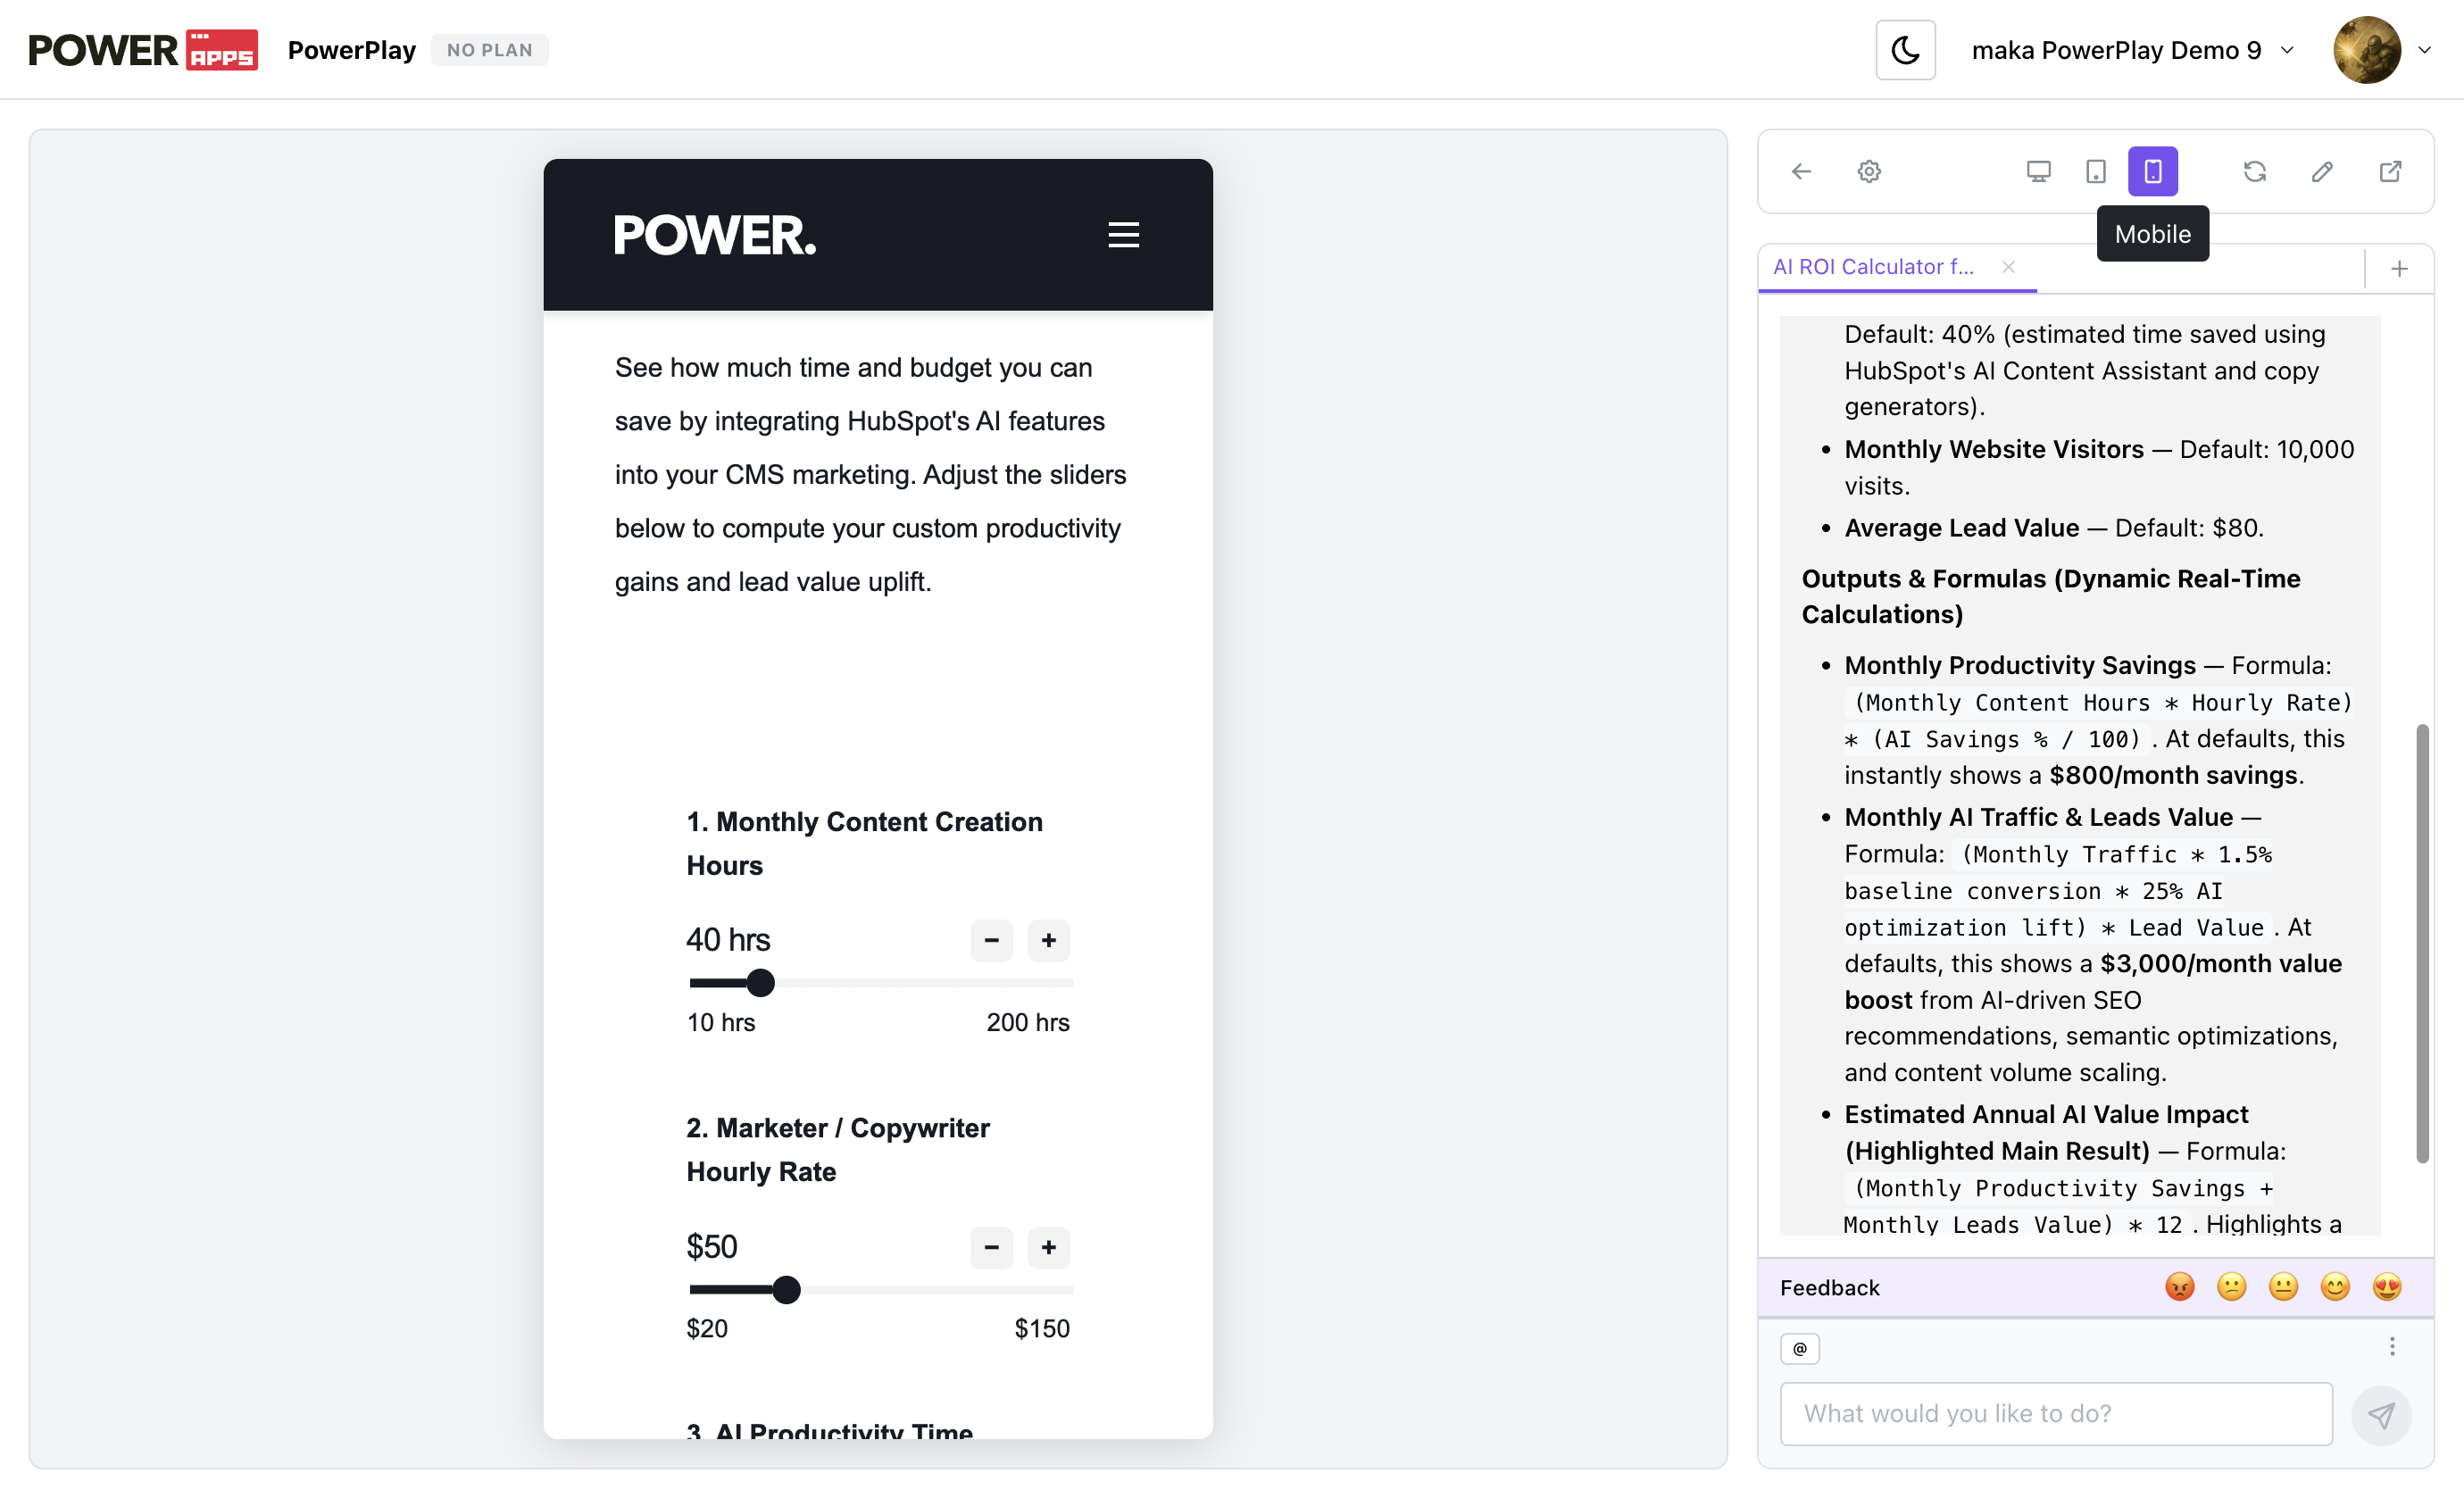Rate feedback with the angry emoji
The image size is (2464, 1498).
pos(2180,1287)
